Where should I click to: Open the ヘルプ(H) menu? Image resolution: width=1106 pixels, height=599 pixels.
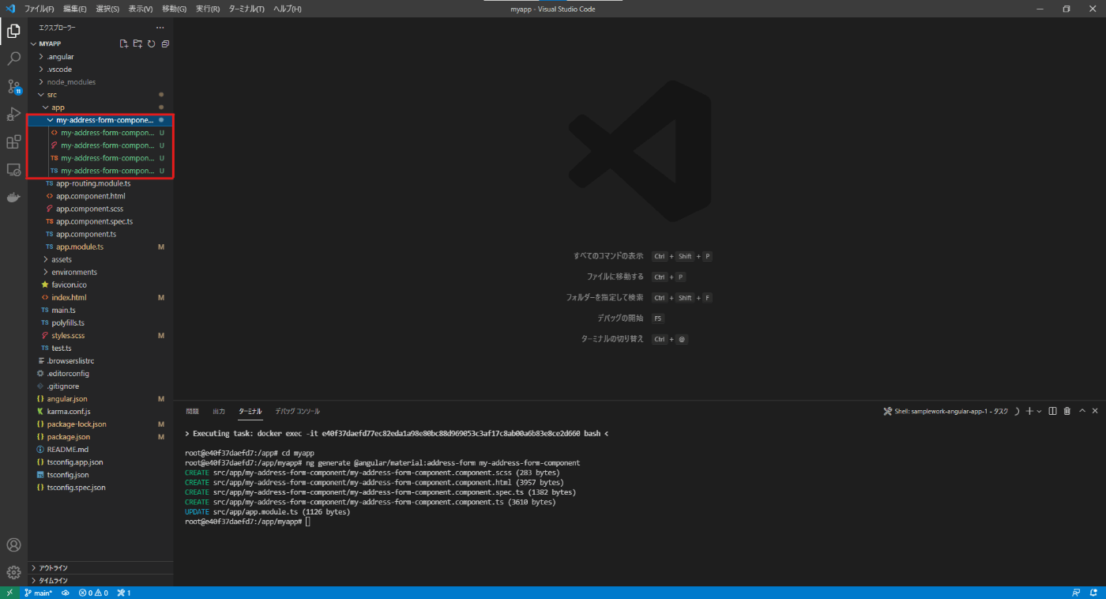click(287, 9)
